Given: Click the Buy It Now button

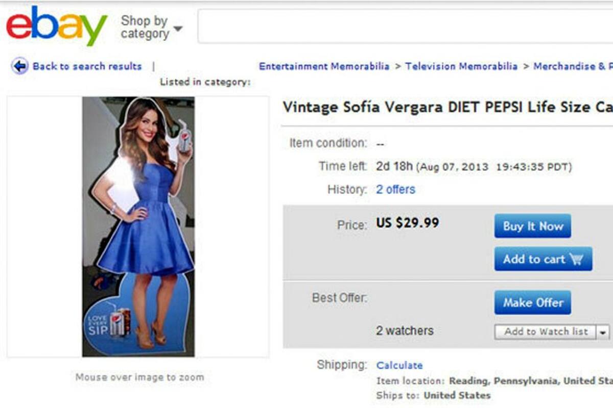Looking at the screenshot, I should [532, 226].
